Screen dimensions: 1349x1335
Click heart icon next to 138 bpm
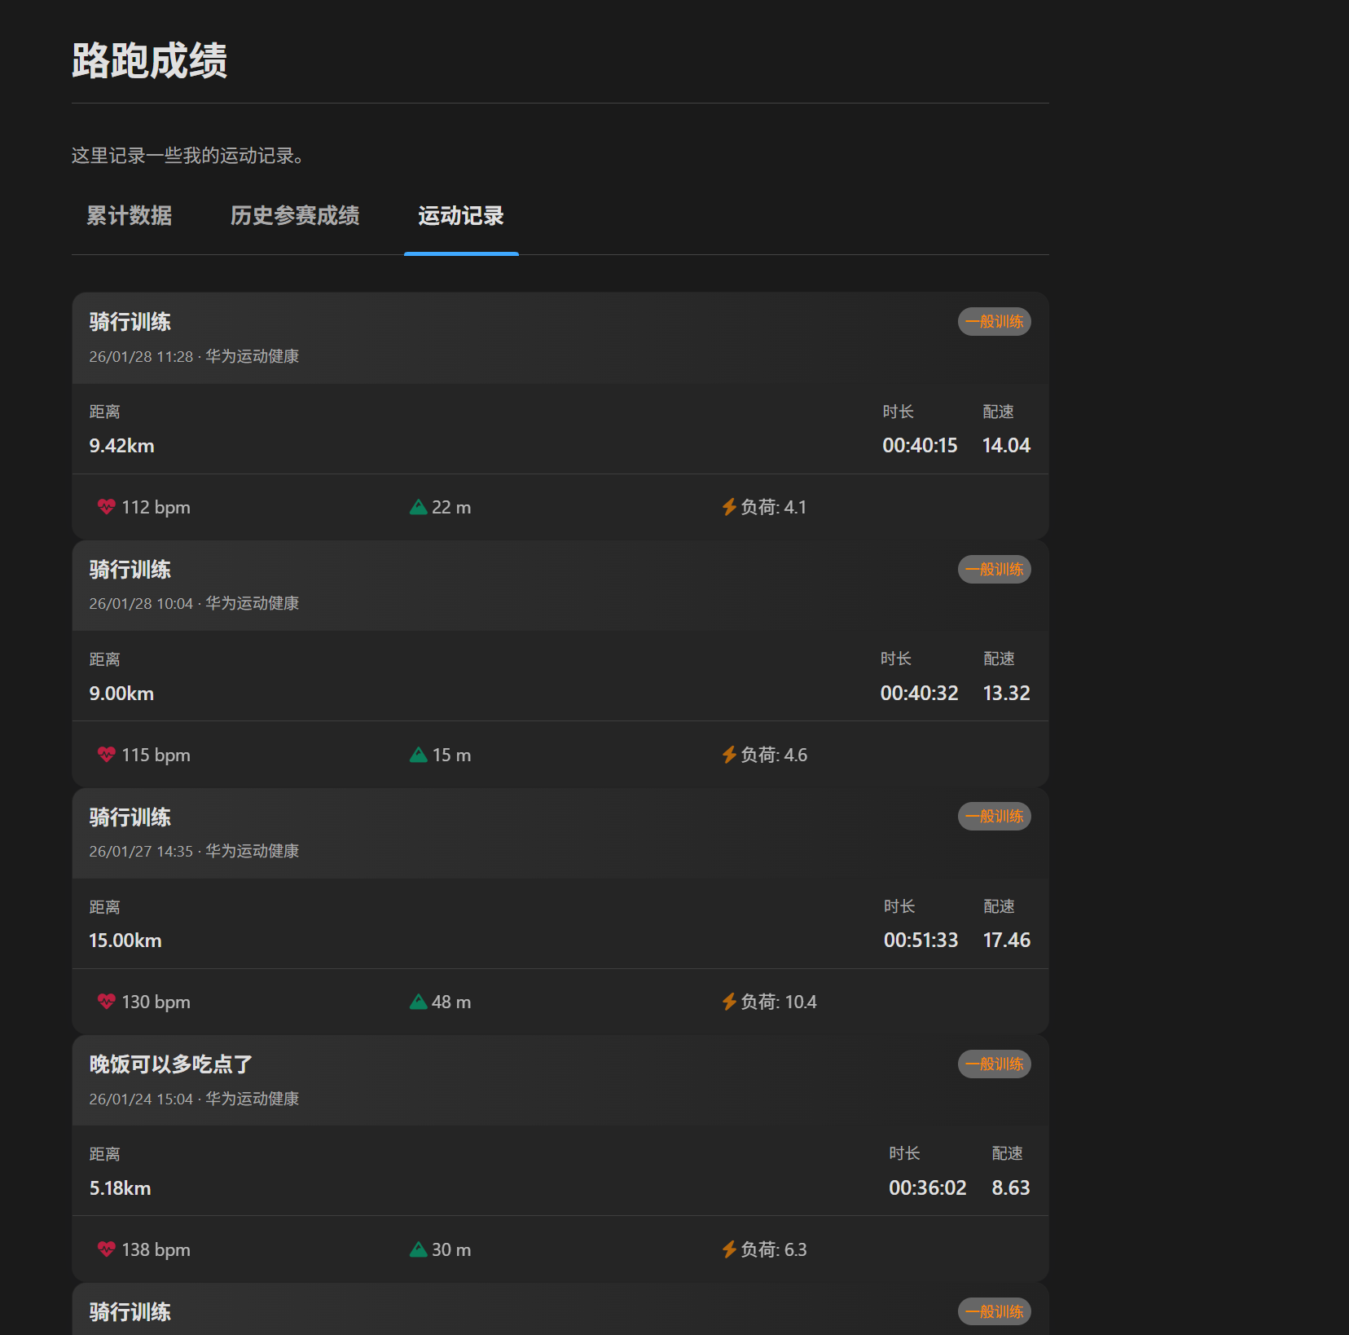[x=106, y=1249]
